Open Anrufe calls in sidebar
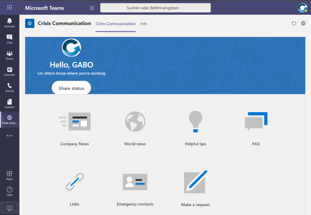The image size is (311, 215). tap(9, 88)
